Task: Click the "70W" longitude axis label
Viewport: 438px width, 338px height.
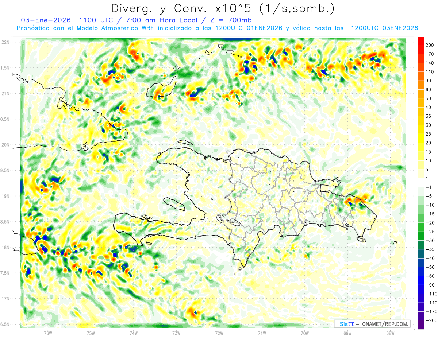Action: click(x=305, y=333)
